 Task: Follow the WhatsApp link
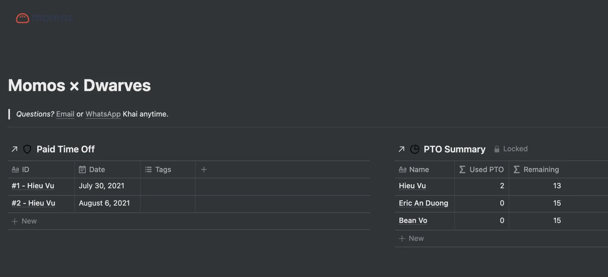click(x=103, y=114)
